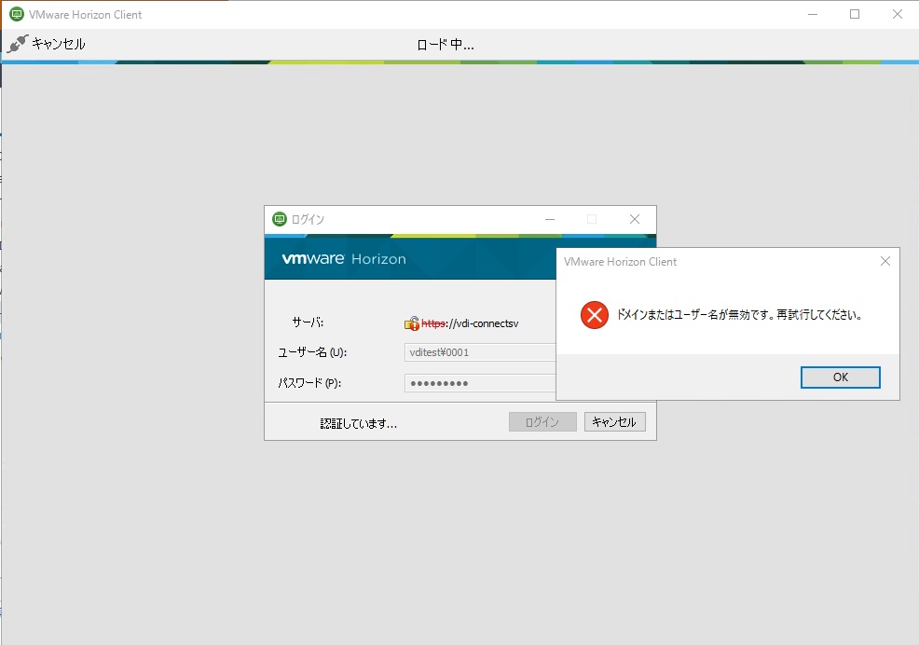
Task: Click the vmware Horizon logo banner
Action: (344, 258)
